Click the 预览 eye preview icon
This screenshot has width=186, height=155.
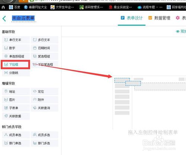click(x=177, y=32)
